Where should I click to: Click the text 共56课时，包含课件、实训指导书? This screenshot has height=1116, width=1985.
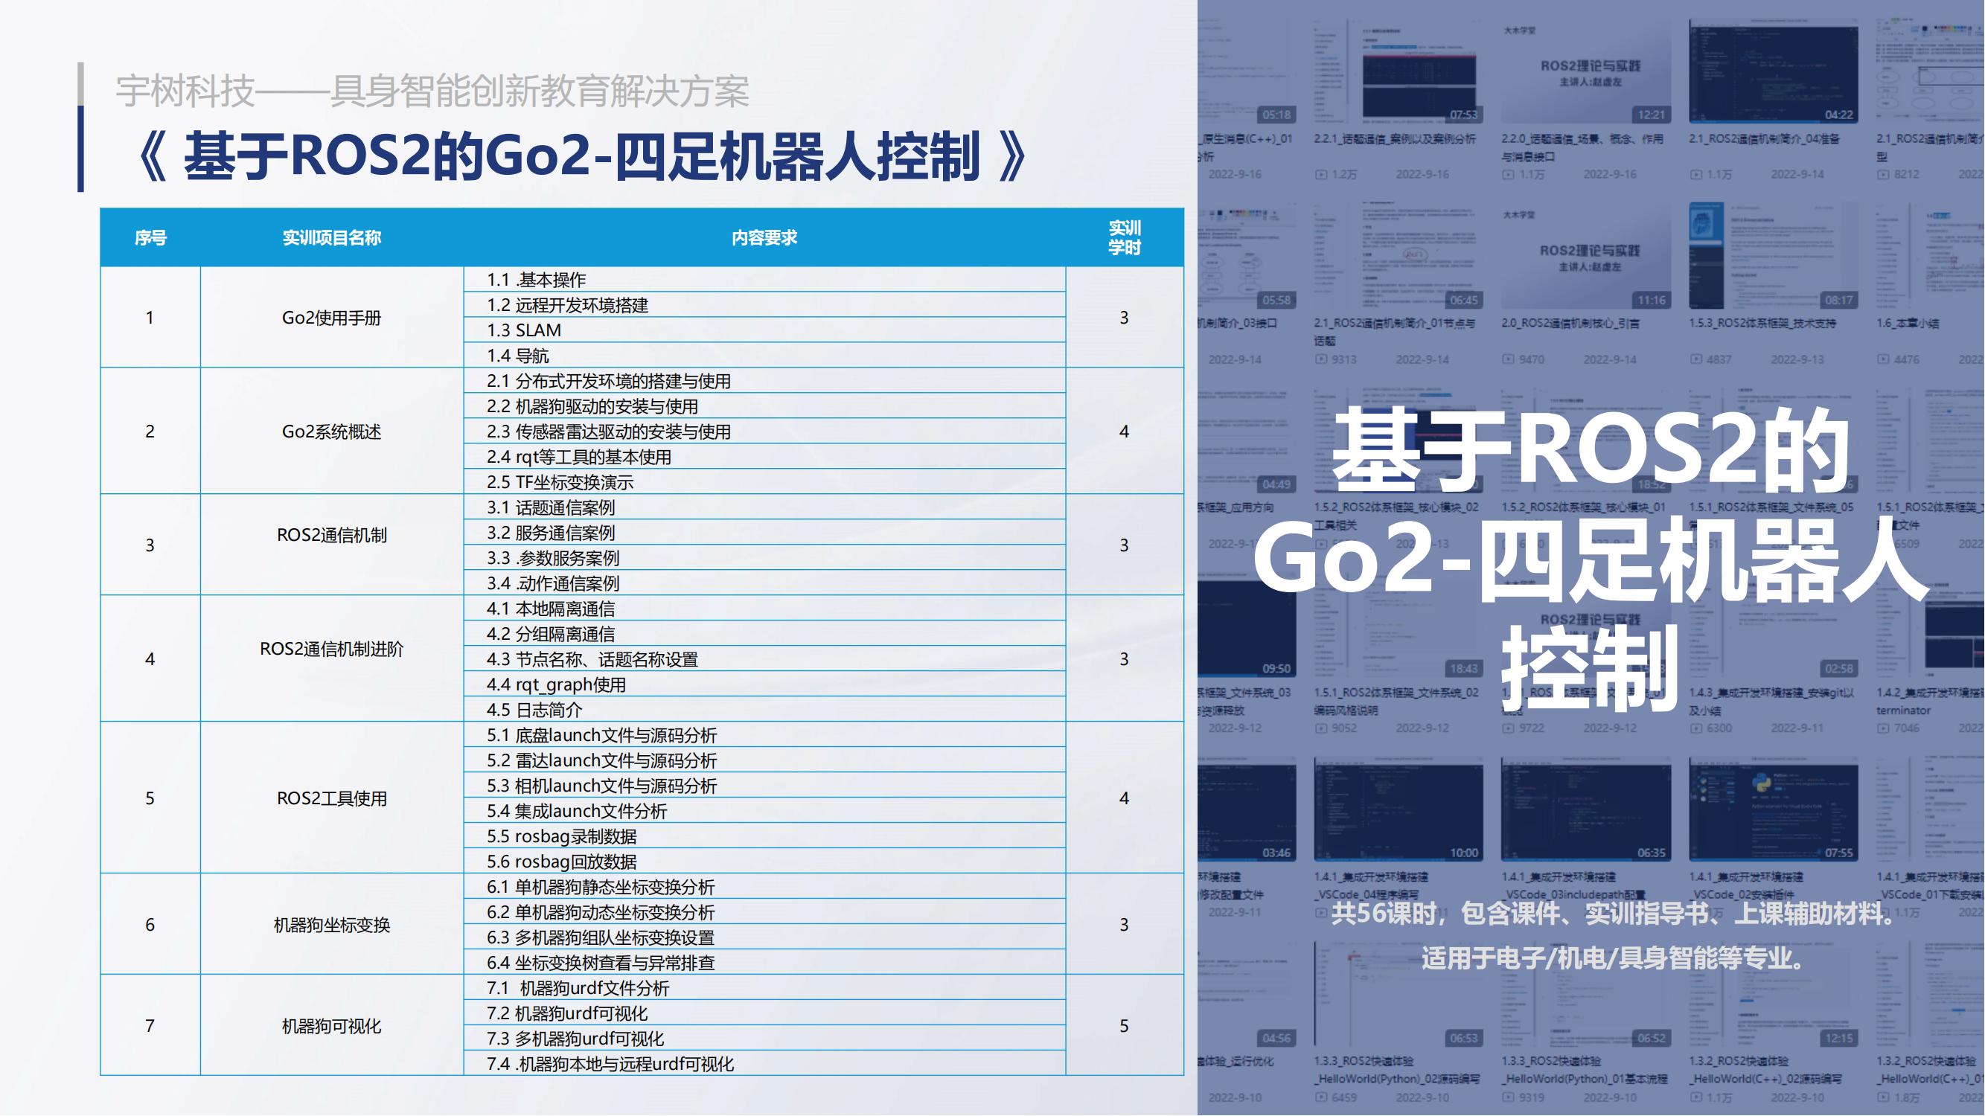point(1528,914)
